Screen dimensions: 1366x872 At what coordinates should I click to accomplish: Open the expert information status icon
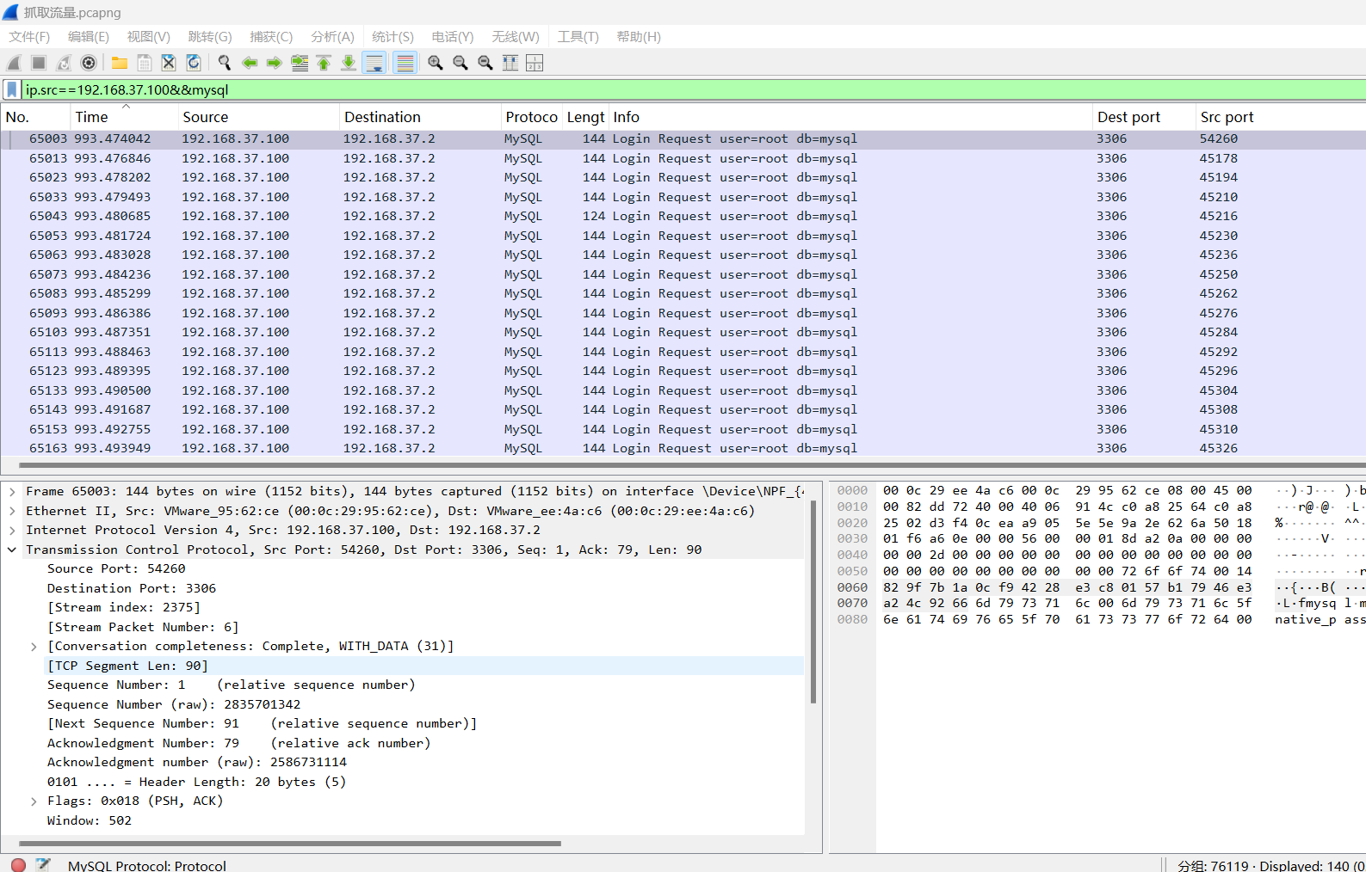(18, 865)
